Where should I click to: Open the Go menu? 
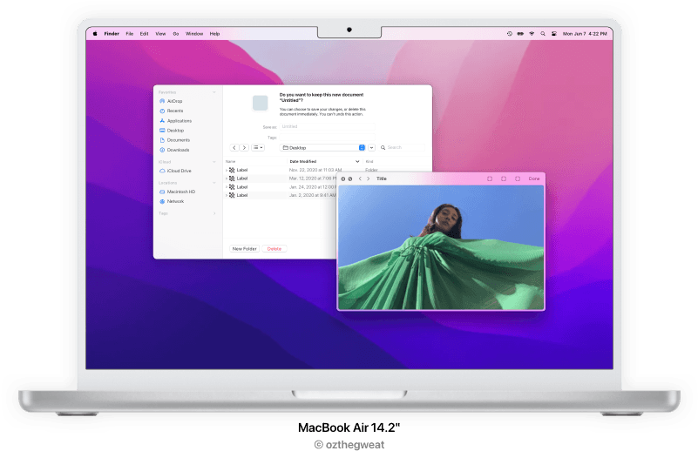click(x=176, y=33)
